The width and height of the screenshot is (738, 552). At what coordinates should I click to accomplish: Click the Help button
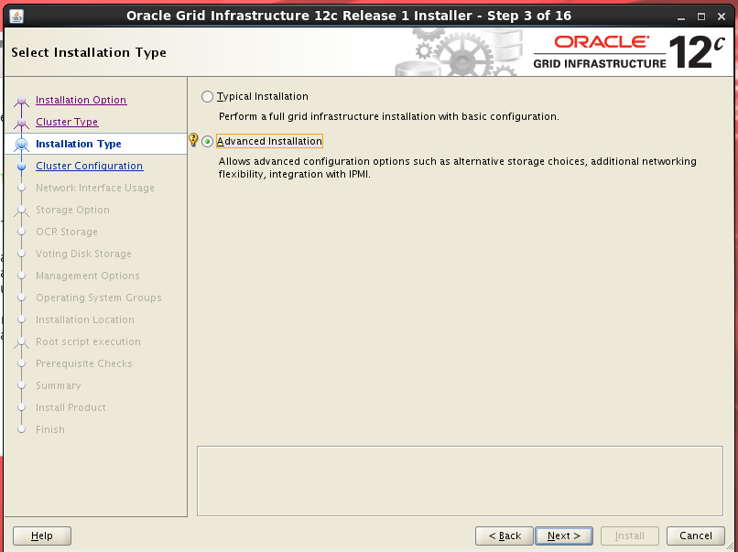click(42, 536)
